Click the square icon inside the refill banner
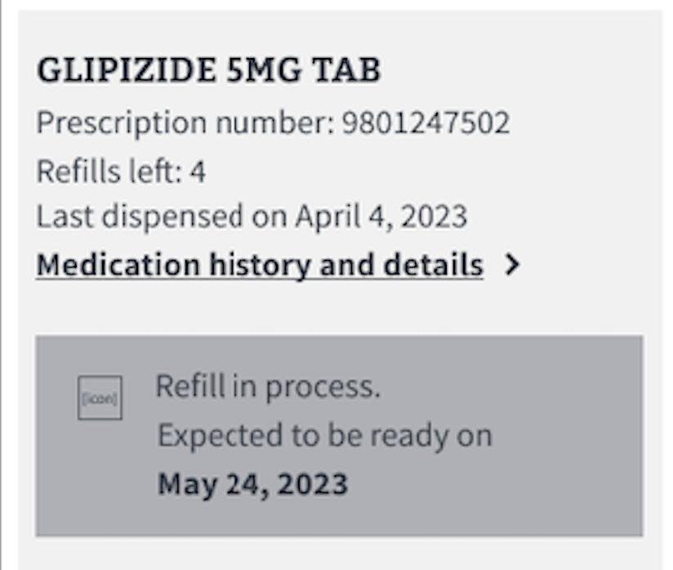 [98, 398]
